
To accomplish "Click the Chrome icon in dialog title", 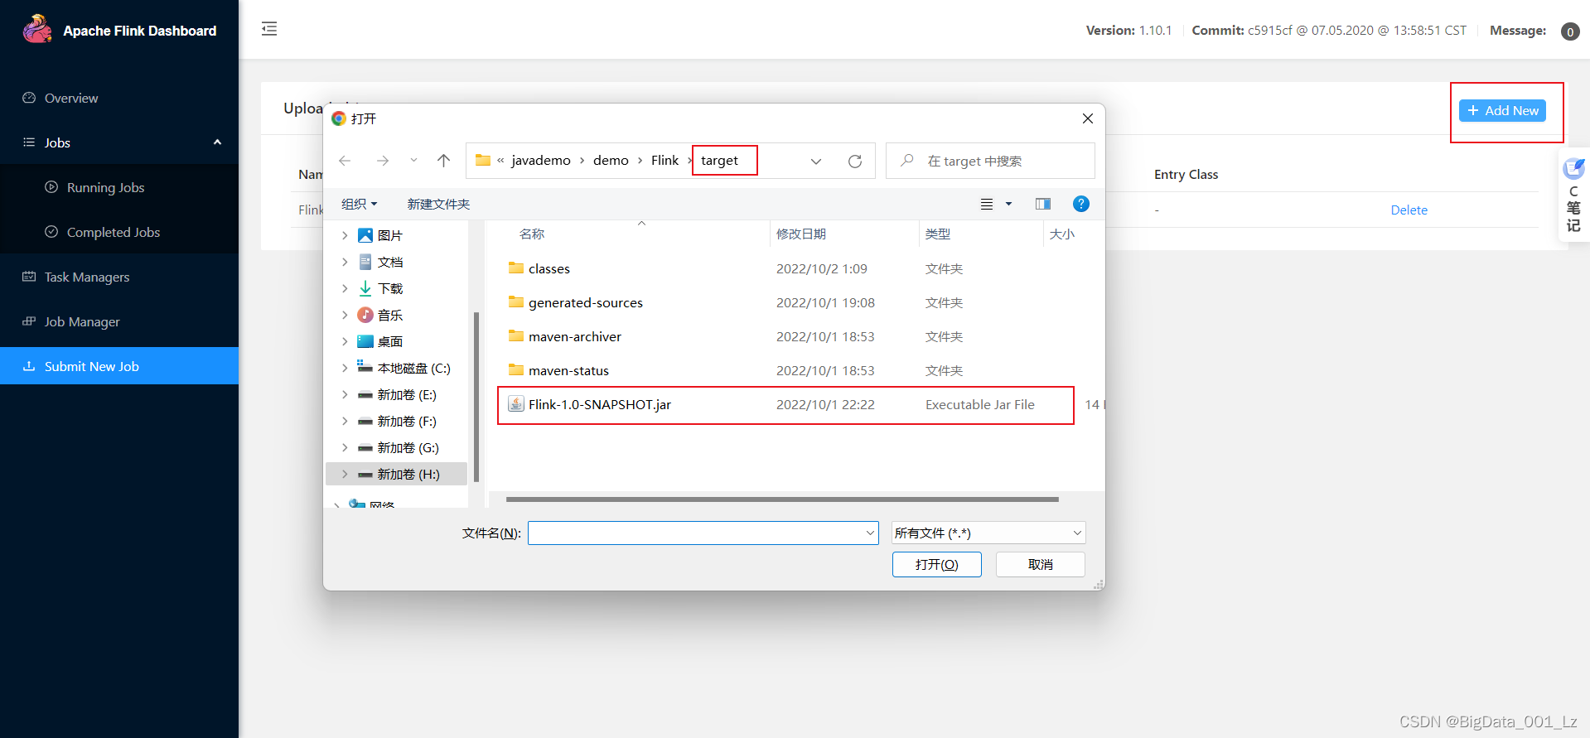I will coord(339,118).
